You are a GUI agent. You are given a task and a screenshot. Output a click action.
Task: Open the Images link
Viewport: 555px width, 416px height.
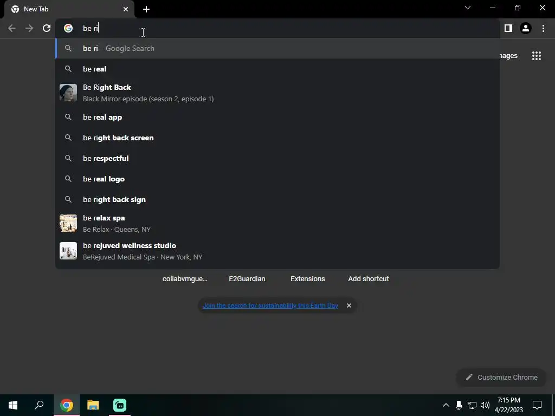[508, 56]
